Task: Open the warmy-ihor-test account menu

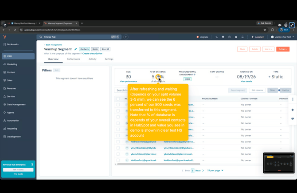Action: [x=282, y=37]
